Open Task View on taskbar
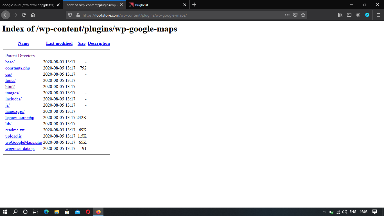Image resolution: width=384 pixels, height=216 pixels. [x=35, y=212]
